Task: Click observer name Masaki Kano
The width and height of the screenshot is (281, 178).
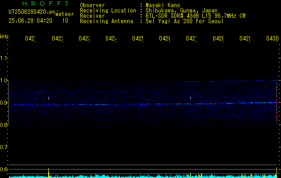Action: point(163,5)
